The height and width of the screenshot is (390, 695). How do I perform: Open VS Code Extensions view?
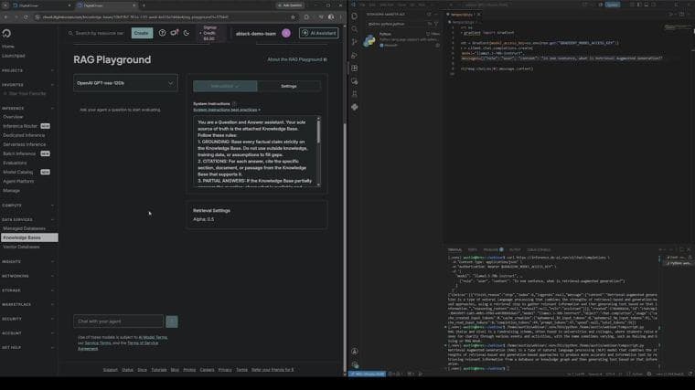coord(355,69)
